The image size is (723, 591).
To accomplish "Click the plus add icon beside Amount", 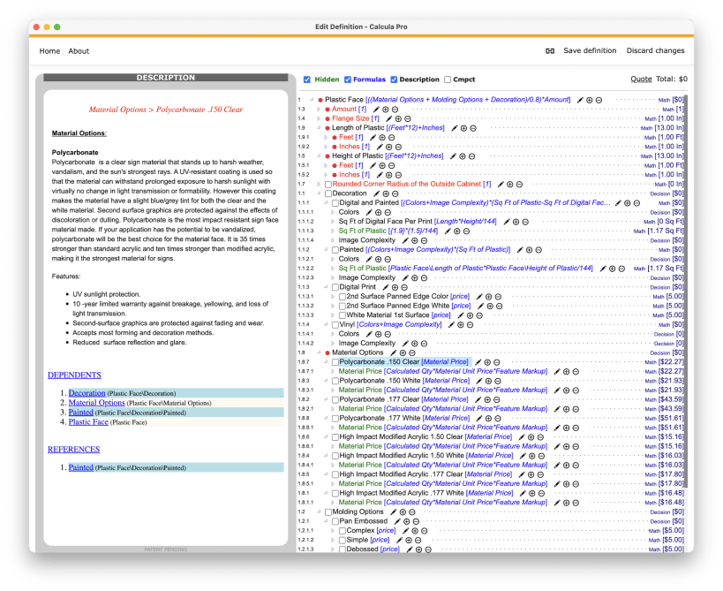I will coord(386,110).
